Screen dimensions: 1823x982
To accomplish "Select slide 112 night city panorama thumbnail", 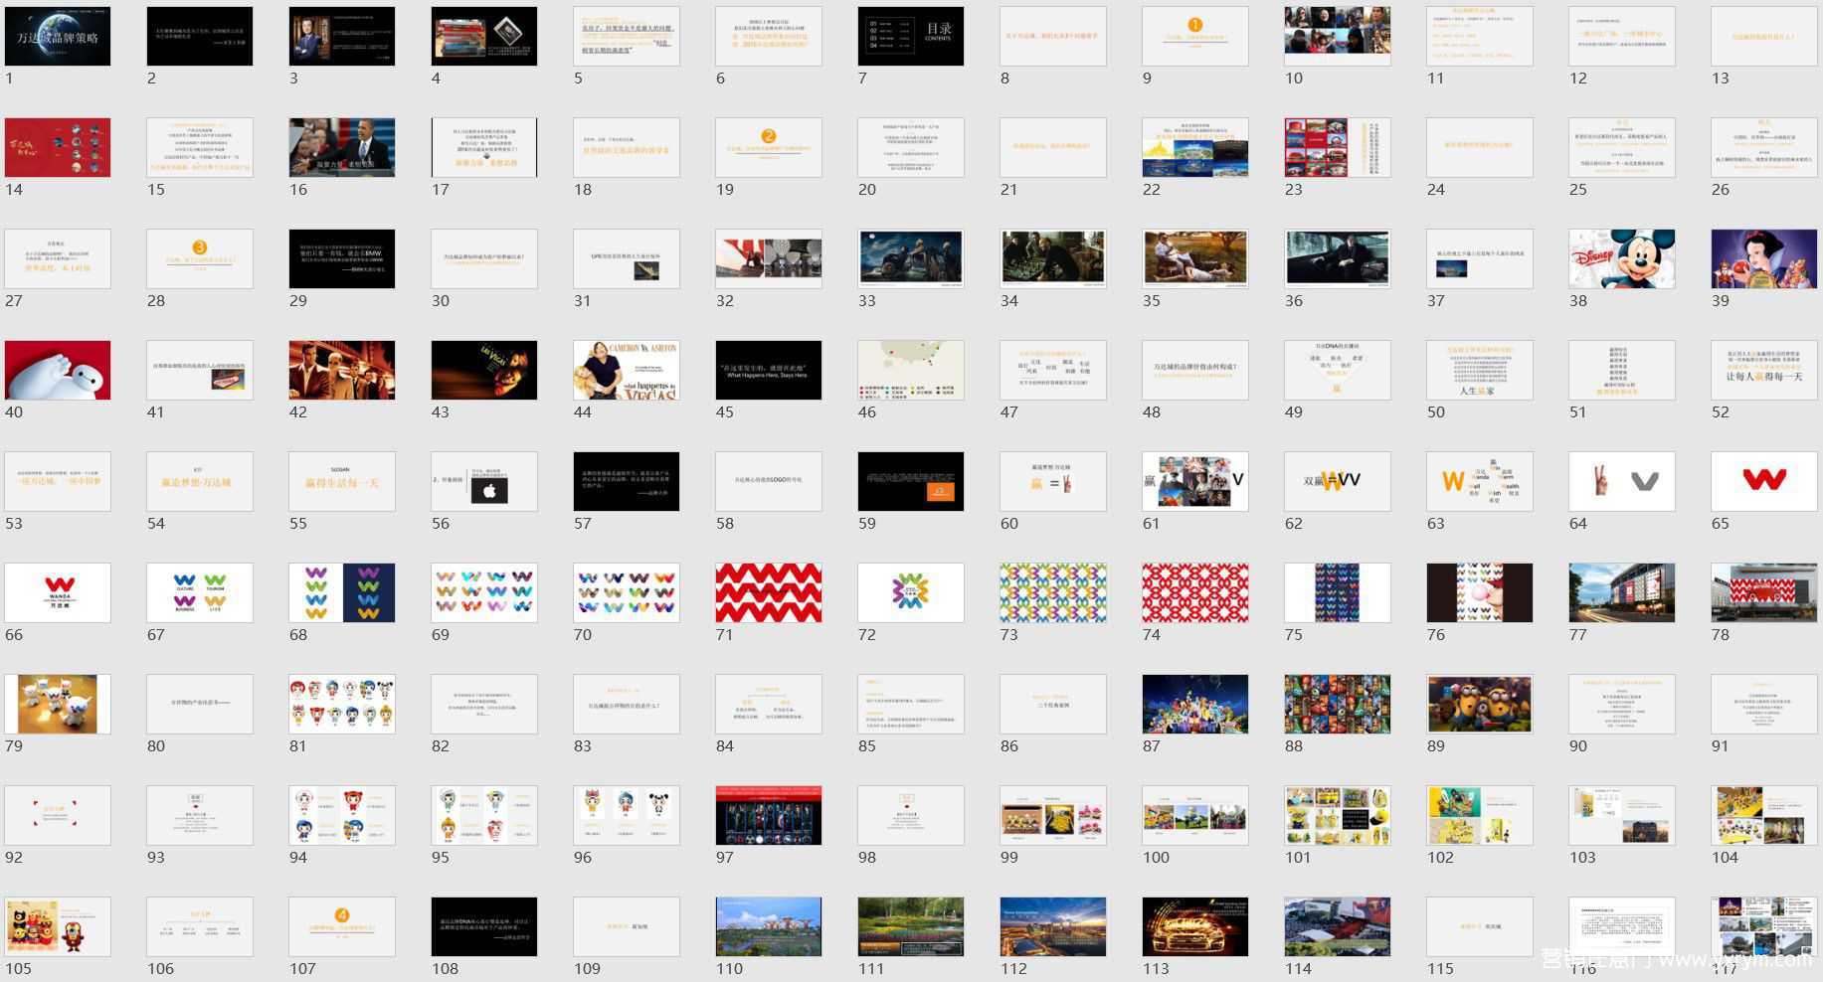I will tap(1053, 927).
